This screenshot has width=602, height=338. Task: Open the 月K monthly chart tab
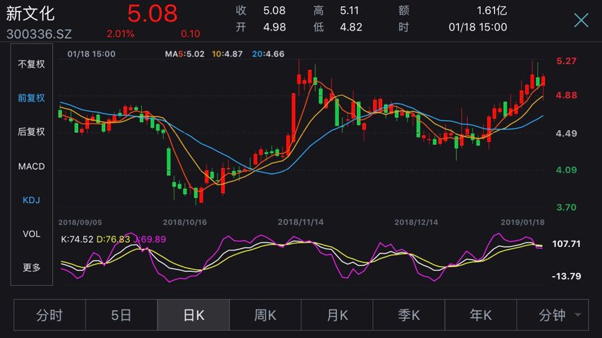tap(337, 316)
